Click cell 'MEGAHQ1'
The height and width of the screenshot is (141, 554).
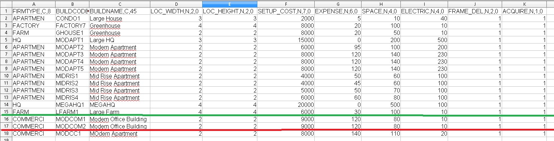[72, 105]
